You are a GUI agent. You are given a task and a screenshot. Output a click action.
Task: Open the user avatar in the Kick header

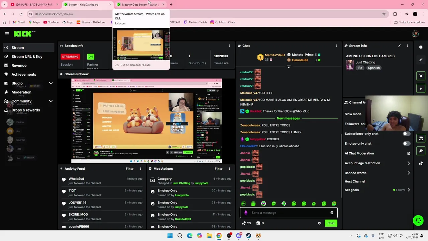pyautogui.click(x=416, y=34)
